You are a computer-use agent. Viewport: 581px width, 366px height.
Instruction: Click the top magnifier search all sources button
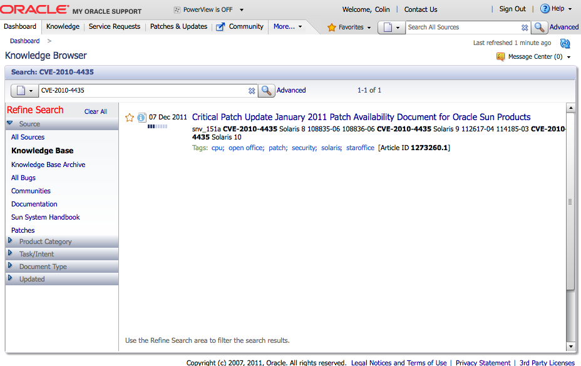tap(539, 27)
